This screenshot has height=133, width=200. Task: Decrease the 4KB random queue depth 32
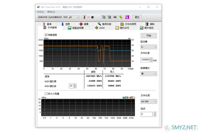point(75,87)
